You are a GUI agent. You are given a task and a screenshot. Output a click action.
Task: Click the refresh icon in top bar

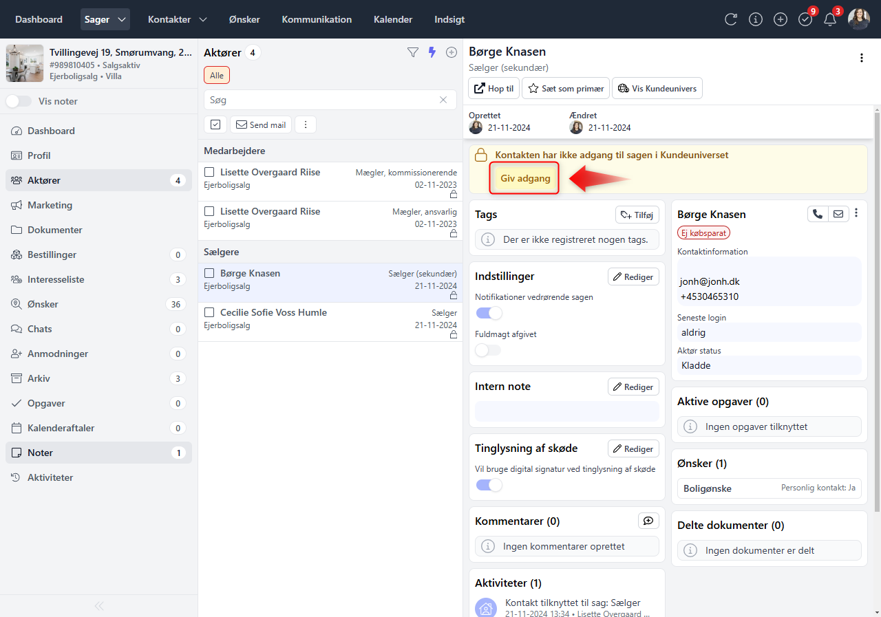click(731, 19)
